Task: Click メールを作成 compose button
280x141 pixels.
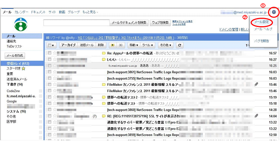Action: [15, 56]
